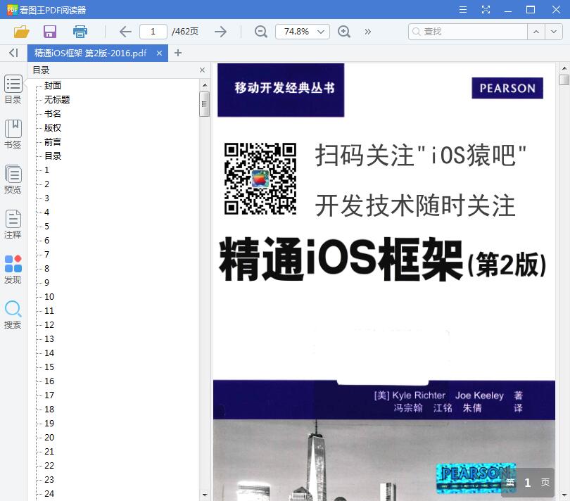Jump to chapter 14 in the outline
This screenshot has width=570, height=501.
[49, 353]
